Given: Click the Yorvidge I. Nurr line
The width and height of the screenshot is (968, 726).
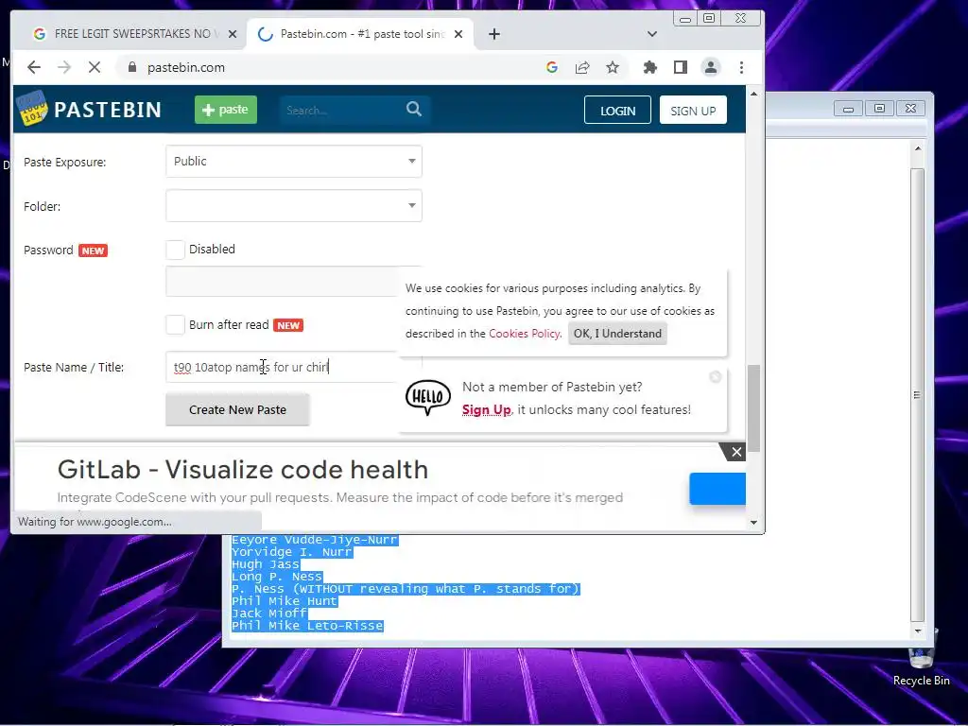Looking at the screenshot, I should click(x=292, y=552).
